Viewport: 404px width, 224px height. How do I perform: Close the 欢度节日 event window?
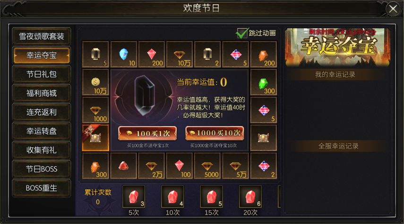(x=393, y=9)
